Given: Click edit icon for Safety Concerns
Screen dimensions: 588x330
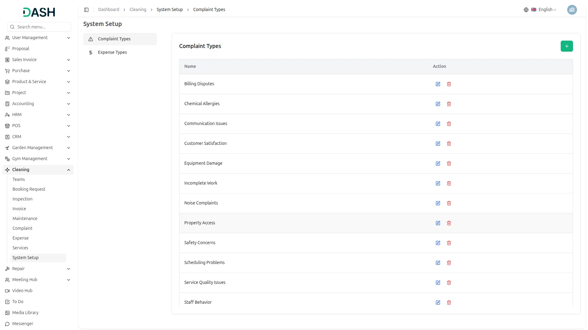Looking at the screenshot, I should tap(438, 243).
